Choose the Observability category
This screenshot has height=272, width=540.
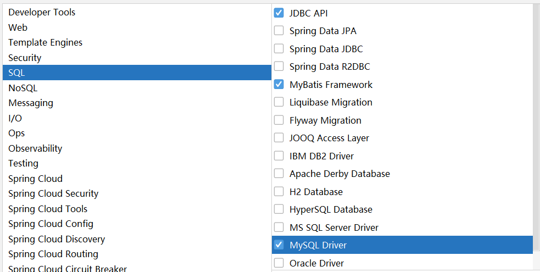137,148
